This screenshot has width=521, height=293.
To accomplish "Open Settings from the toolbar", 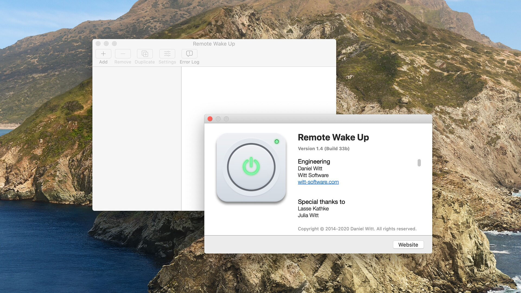I will click(167, 54).
